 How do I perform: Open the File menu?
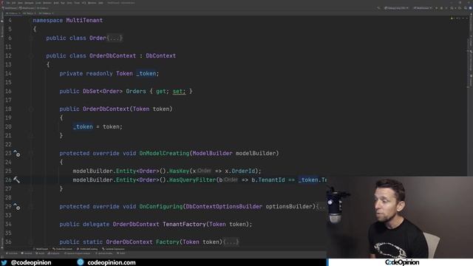8,3
